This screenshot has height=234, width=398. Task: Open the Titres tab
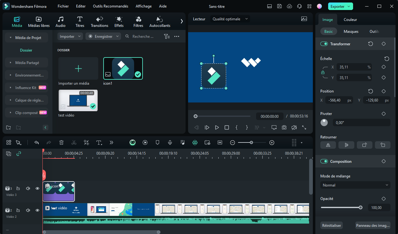coord(80,22)
